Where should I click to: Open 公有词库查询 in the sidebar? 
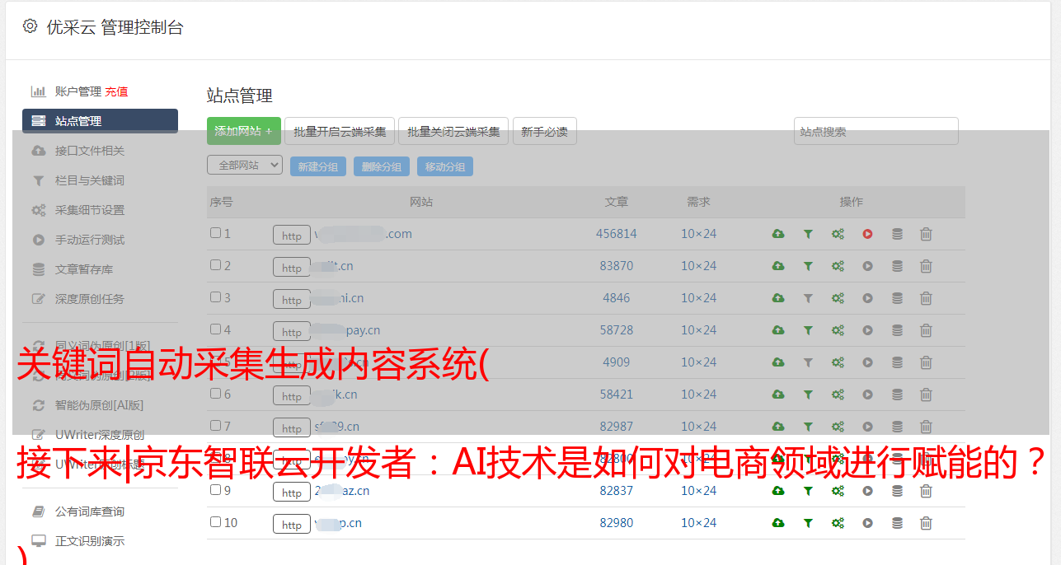[x=90, y=511]
